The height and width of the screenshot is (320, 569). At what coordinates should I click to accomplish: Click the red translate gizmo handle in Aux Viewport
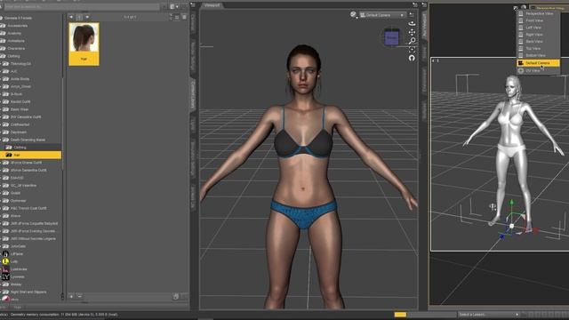[x=535, y=230]
